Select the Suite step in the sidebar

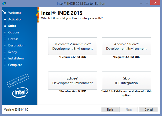click(12, 26)
